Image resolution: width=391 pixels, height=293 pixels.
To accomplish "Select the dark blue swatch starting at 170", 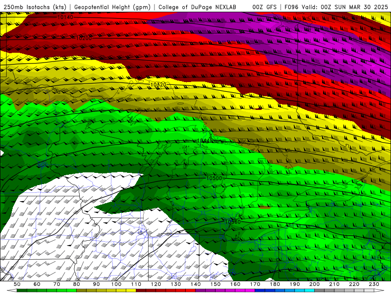I will (260, 291).
